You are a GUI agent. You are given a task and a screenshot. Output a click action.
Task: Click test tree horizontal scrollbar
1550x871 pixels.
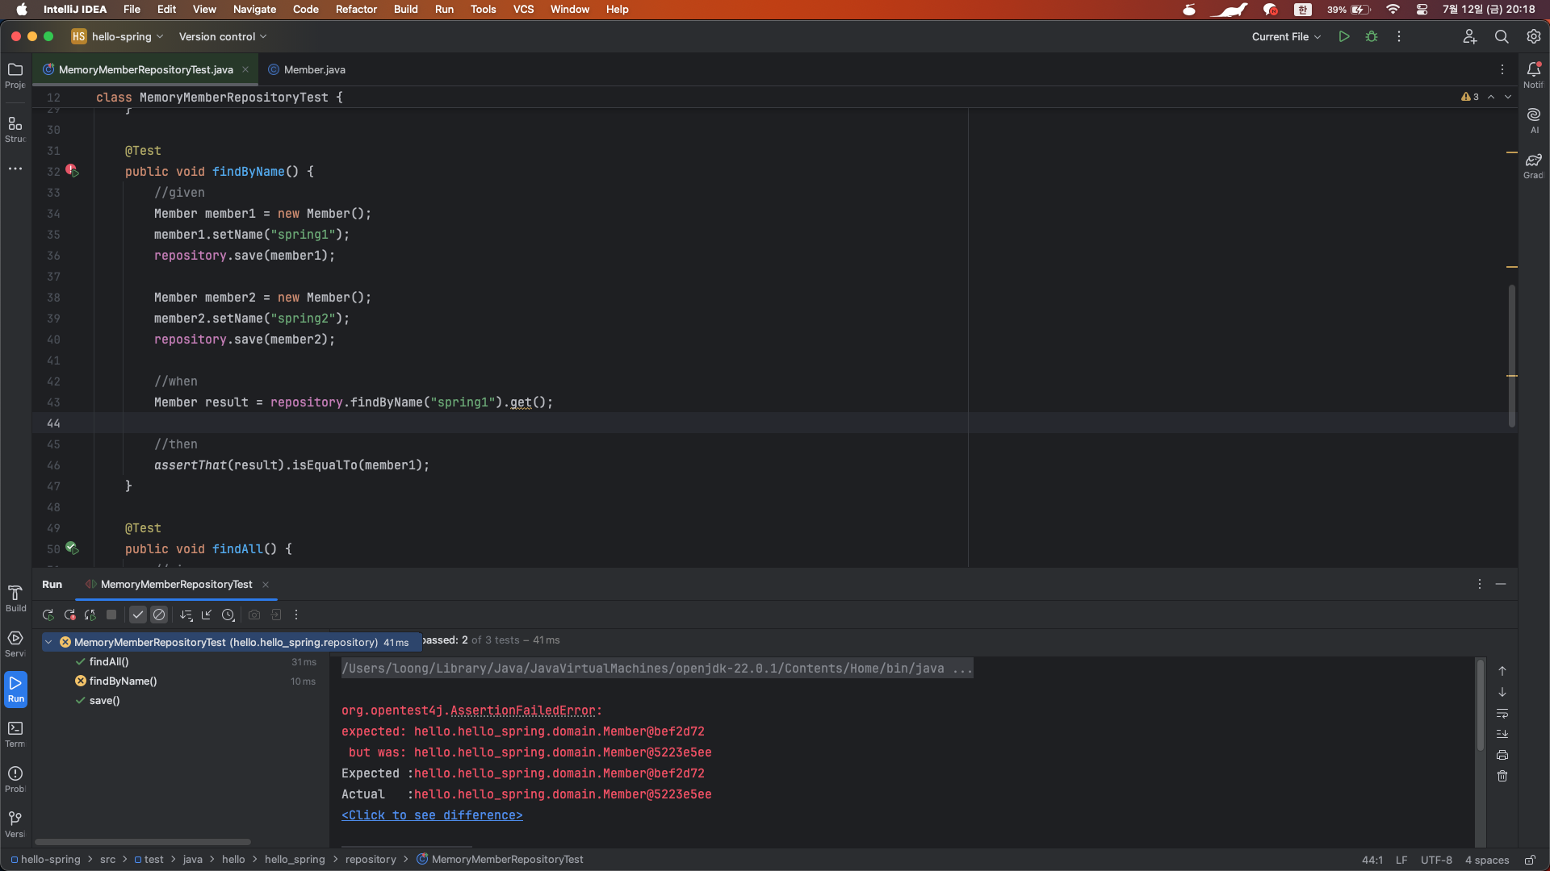[x=143, y=842]
